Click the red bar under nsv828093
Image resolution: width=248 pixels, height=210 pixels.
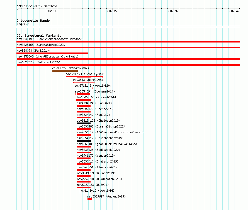[52, 53]
